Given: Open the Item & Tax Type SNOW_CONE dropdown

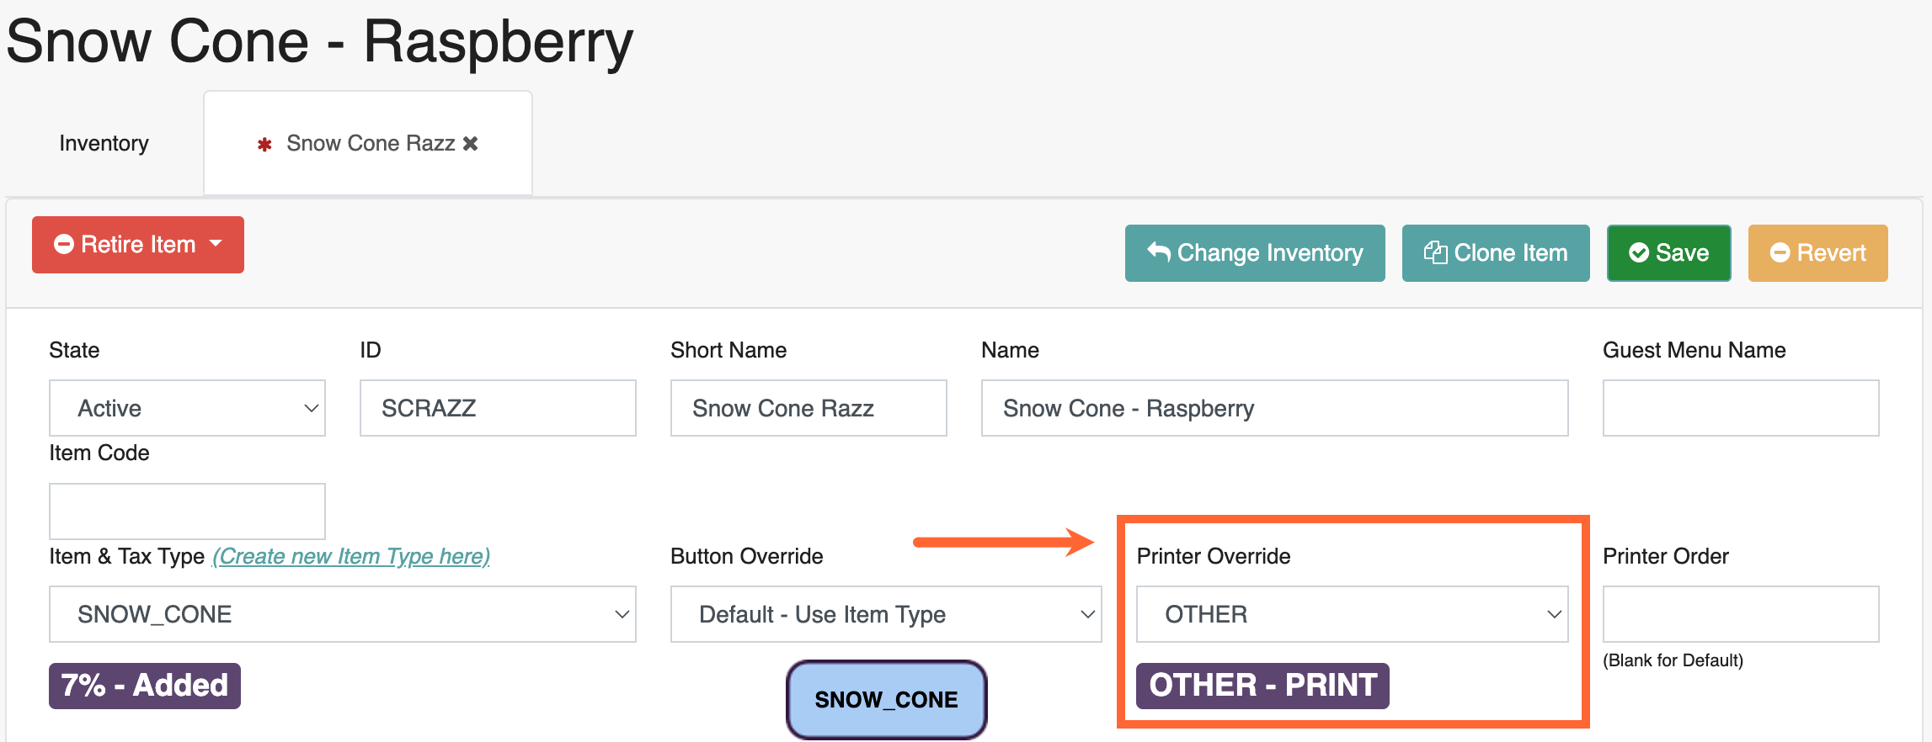Looking at the screenshot, I should click(x=343, y=614).
